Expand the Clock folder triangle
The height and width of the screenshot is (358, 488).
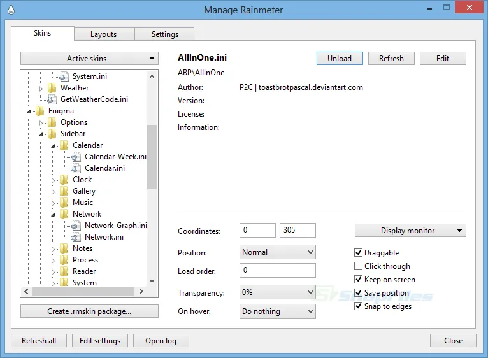pyautogui.click(x=54, y=180)
